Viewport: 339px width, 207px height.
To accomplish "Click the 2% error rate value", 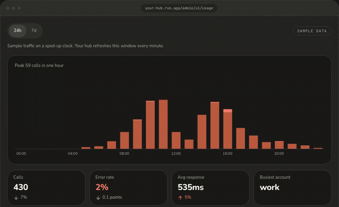I will (102, 187).
